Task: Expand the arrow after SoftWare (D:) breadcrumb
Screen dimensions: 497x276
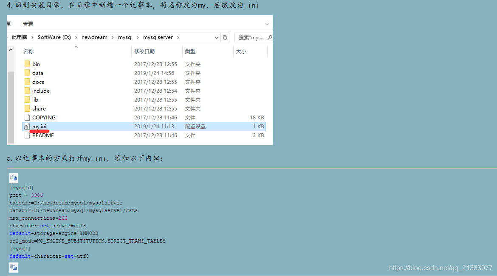Action: (x=76, y=37)
